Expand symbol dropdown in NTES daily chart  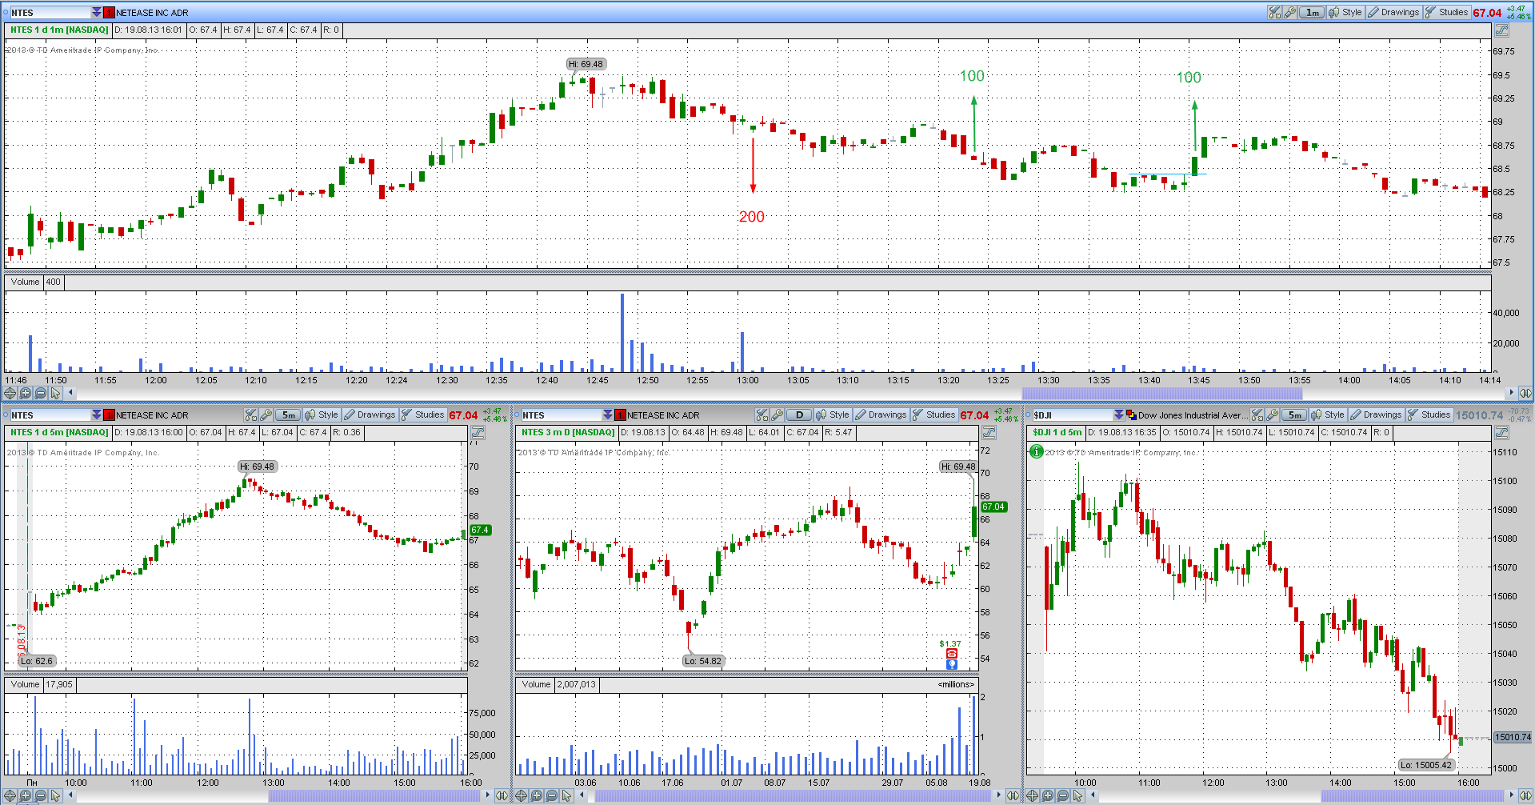click(607, 415)
